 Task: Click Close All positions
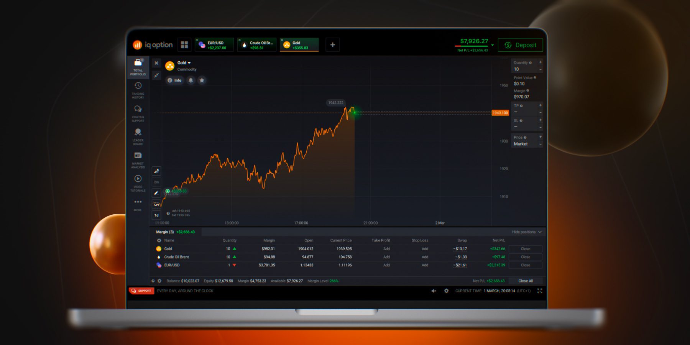click(526, 281)
